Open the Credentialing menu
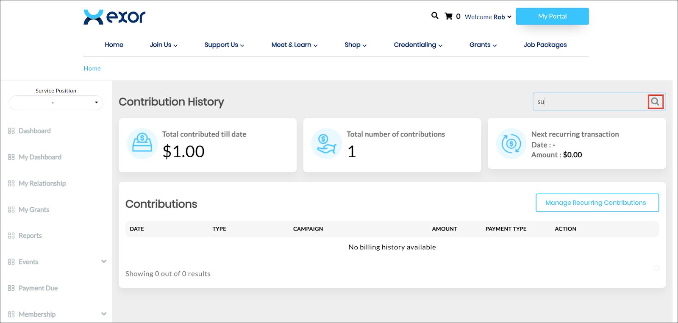This screenshot has height=323, width=678. (x=418, y=45)
